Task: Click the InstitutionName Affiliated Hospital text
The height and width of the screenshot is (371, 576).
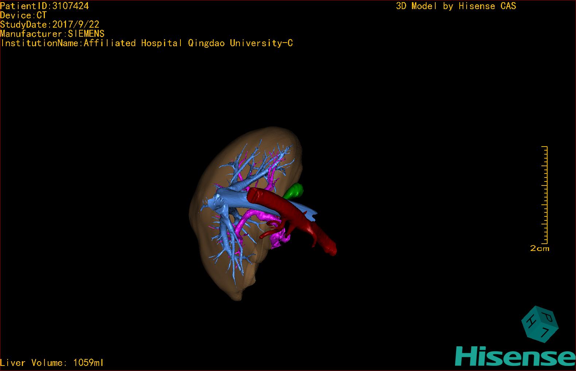Action: tap(147, 43)
